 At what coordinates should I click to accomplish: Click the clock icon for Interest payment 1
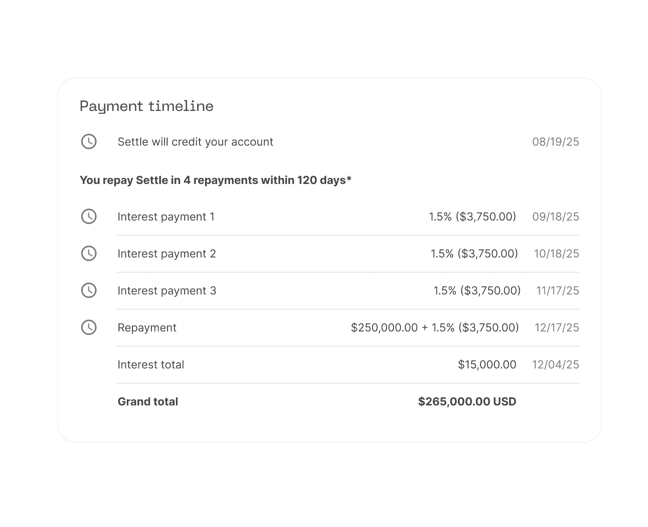point(89,216)
